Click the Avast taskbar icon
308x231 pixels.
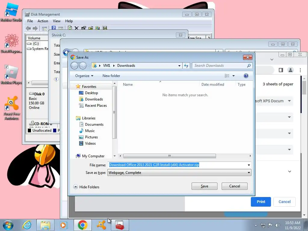(x=101, y=225)
